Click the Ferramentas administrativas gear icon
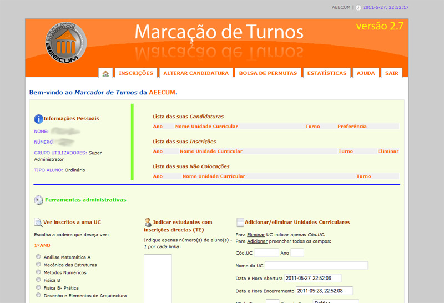 point(38,200)
